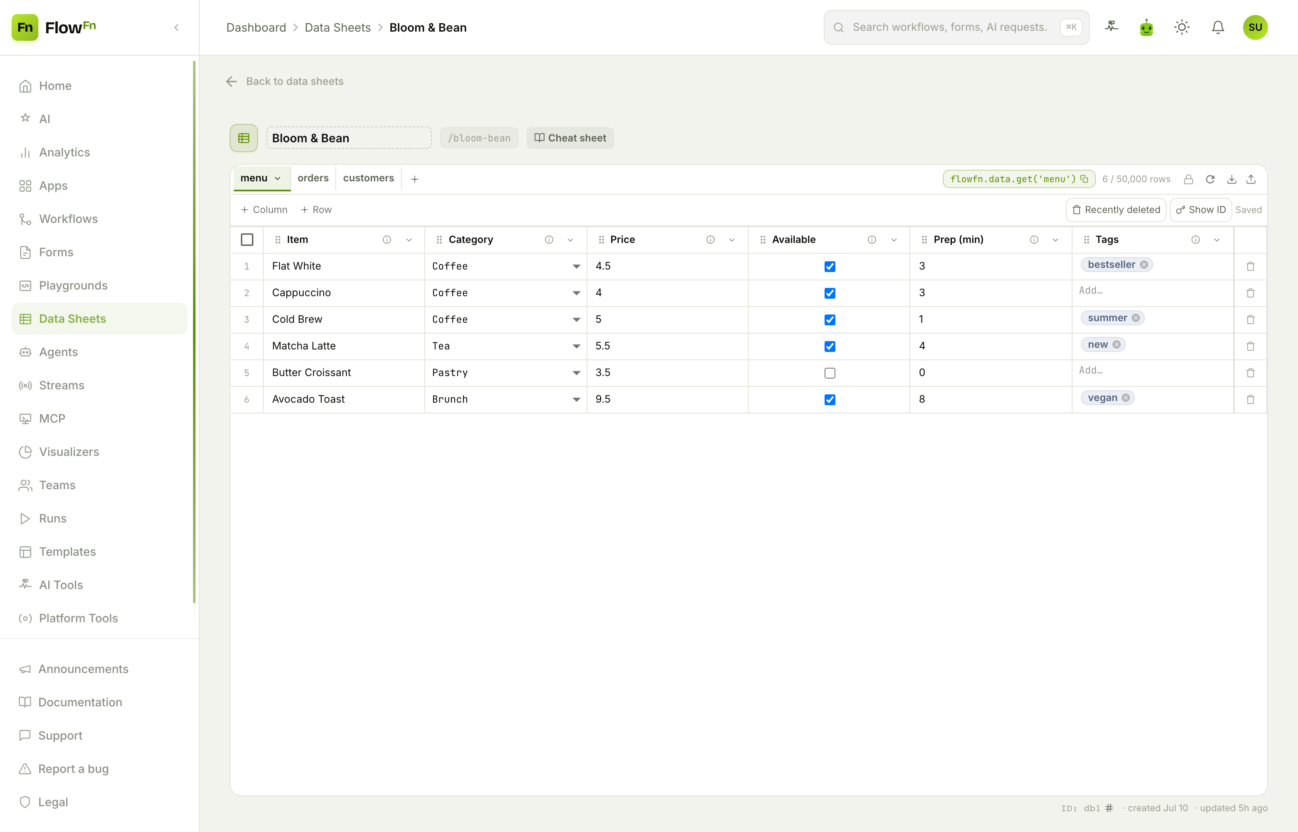The width and height of the screenshot is (1298, 832).
Task: Copy the flowfn.data.get('menu') snippet
Action: pyautogui.click(x=1084, y=179)
